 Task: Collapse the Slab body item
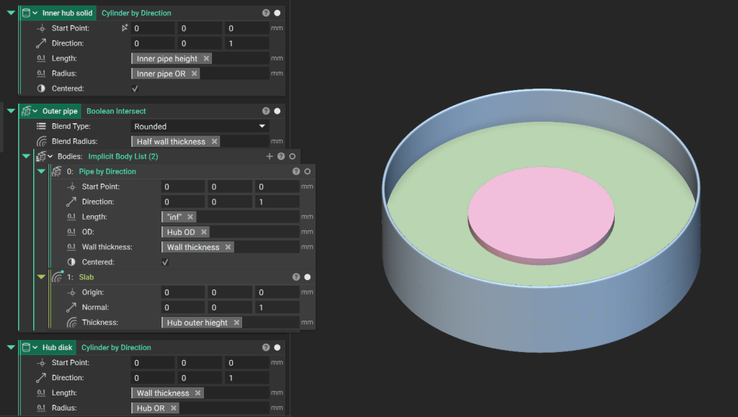[41, 277]
